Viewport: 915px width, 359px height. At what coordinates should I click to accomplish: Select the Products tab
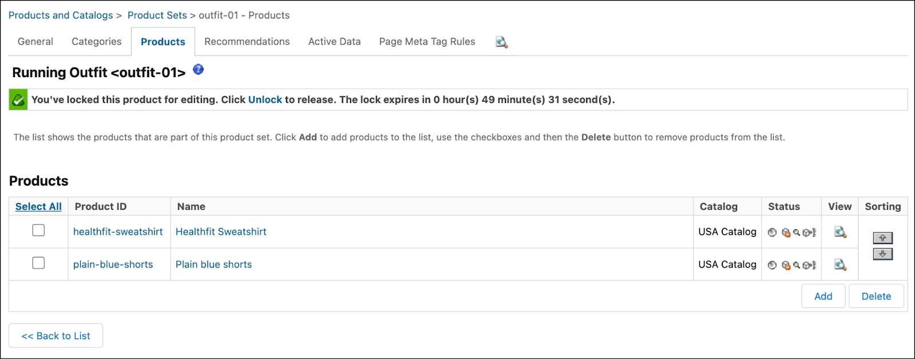163,42
